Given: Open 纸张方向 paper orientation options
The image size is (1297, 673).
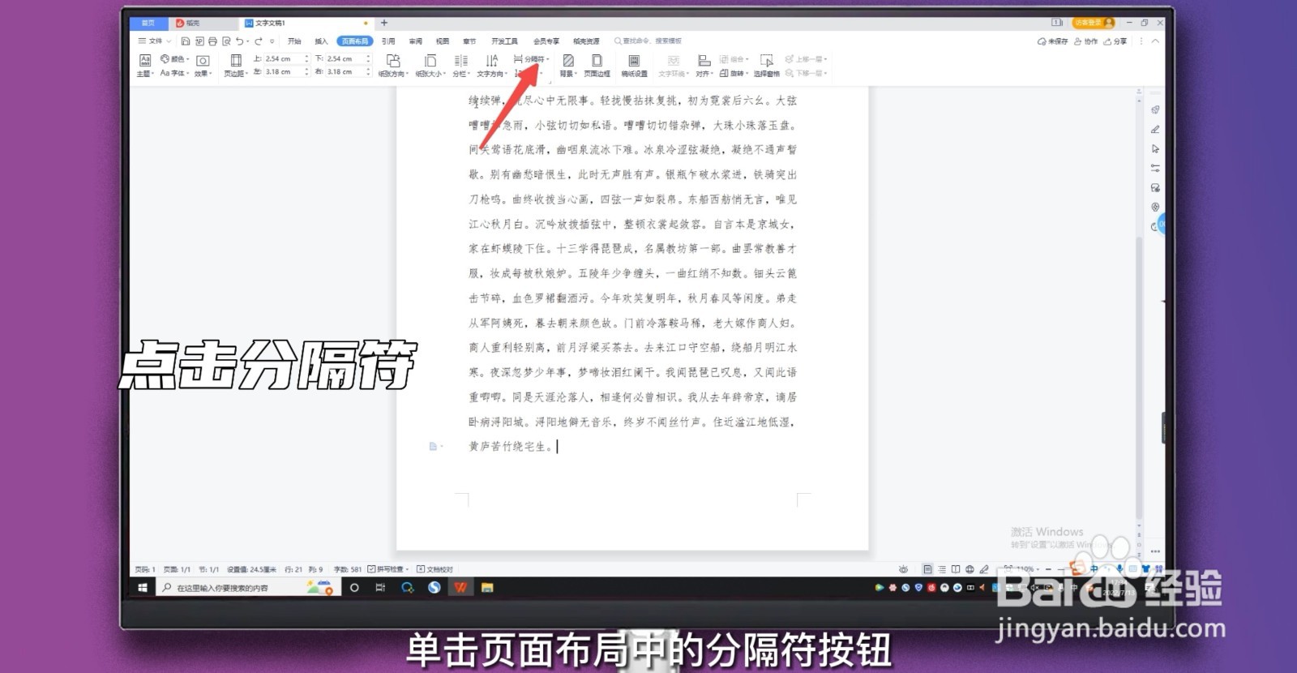Looking at the screenshot, I should point(393,66).
